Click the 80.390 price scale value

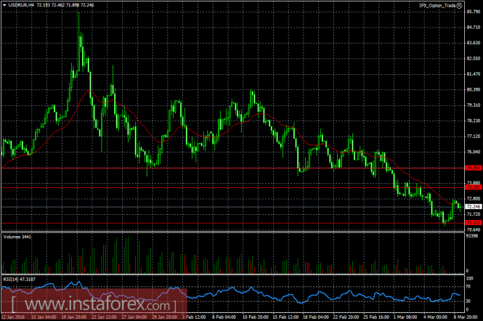[474, 89]
